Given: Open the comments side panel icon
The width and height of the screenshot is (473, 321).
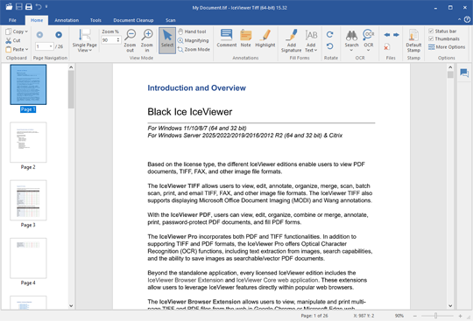Looking at the screenshot, I should pos(464,73).
